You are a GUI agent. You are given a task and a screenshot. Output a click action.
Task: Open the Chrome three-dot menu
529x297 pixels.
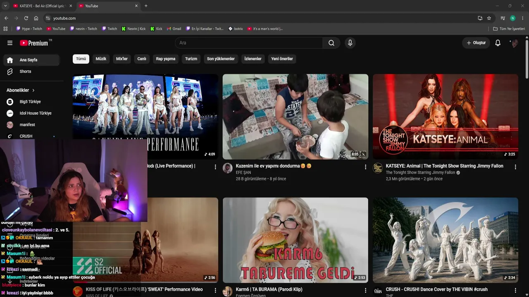tap(523, 18)
